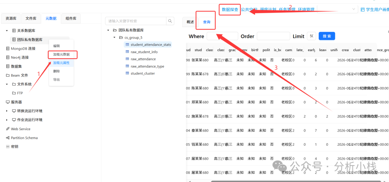389x182 pixels.
Task: Click the 学生用户画像 project icon
Action: coord(363,9)
